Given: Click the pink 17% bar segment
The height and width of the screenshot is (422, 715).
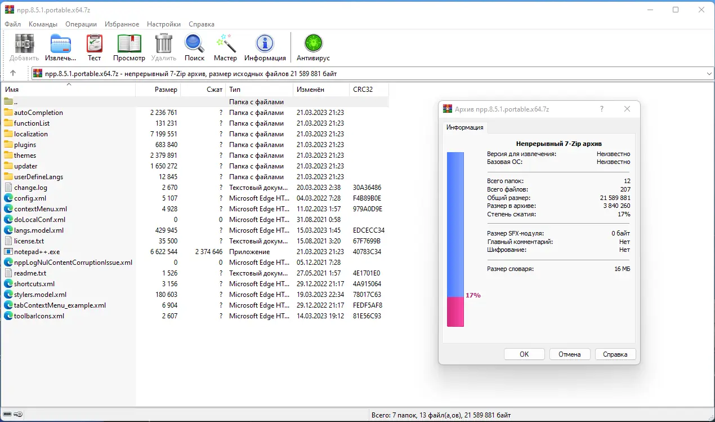Looking at the screenshot, I should [455, 312].
